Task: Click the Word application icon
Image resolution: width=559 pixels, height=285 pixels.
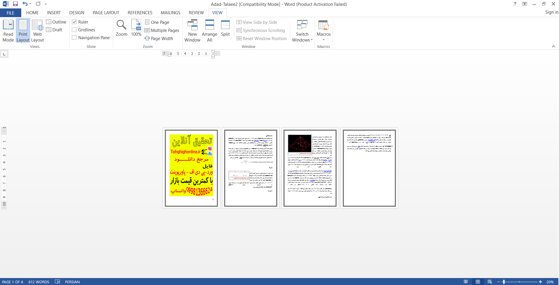Action: tap(6, 4)
